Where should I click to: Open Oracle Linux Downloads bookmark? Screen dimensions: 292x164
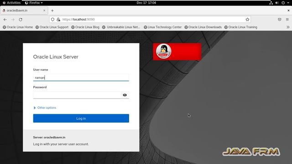point(203,27)
